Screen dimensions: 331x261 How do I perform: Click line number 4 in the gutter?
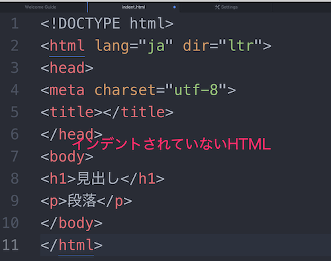(15, 90)
